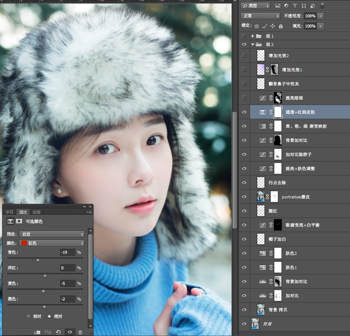Viewport: 350px width, 336px height.
Task: Select the 额骨鼻子中性灰 layer
Action: coord(300,84)
